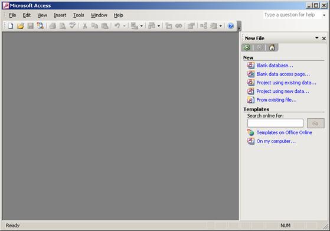330x231 pixels.
Task: Click in the Search online for text field
Action: 275,123
